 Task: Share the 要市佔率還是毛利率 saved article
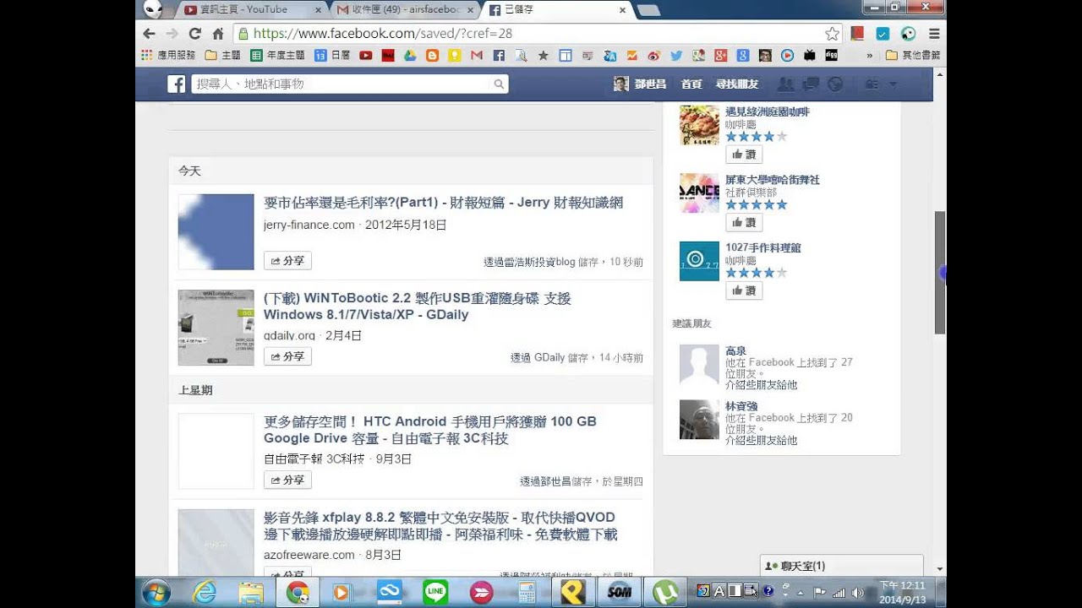[287, 261]
